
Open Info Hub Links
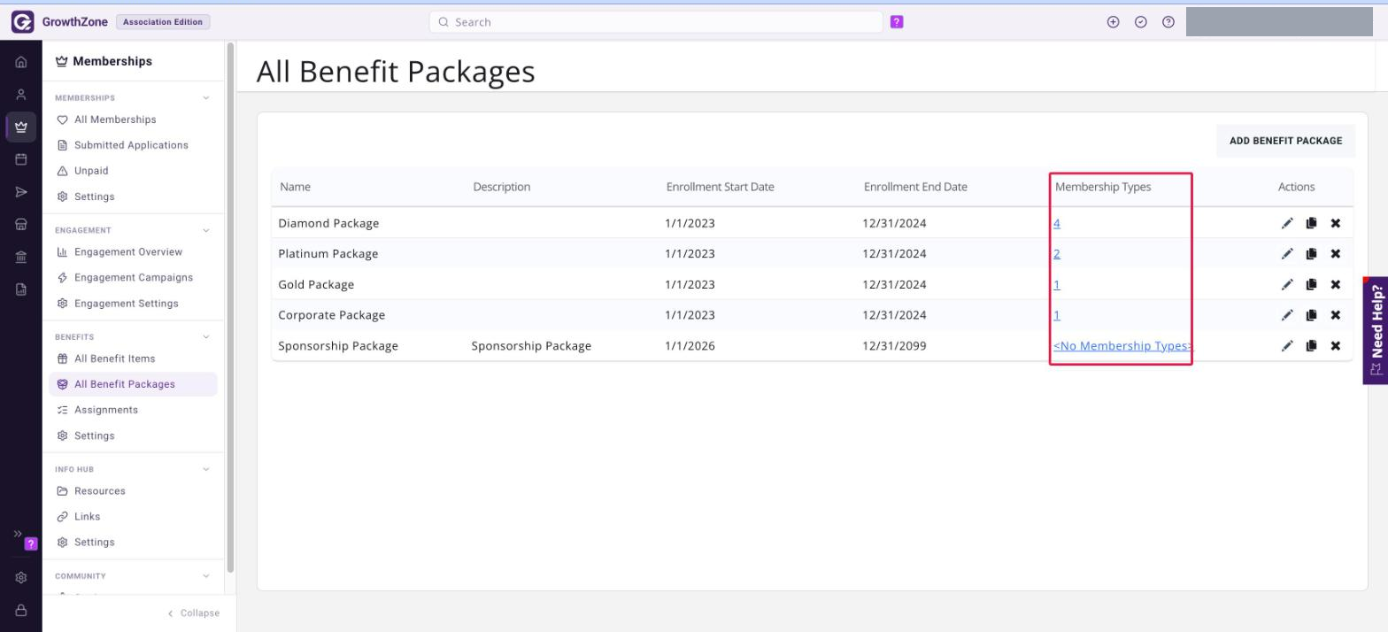pyautogui.click(x=88, y=517)
